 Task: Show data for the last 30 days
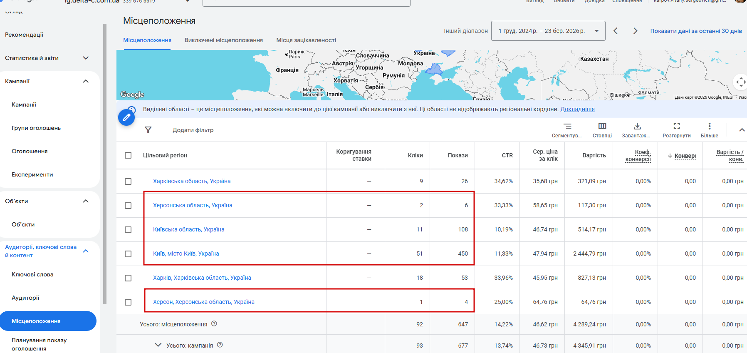[696, 31]
